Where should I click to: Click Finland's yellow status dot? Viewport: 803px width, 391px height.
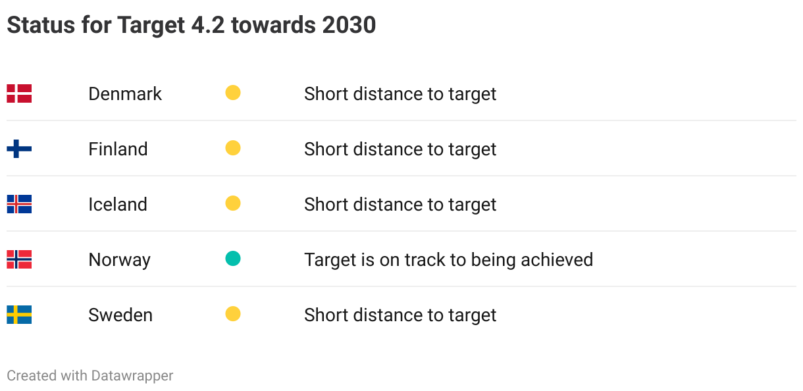(233, 148)
